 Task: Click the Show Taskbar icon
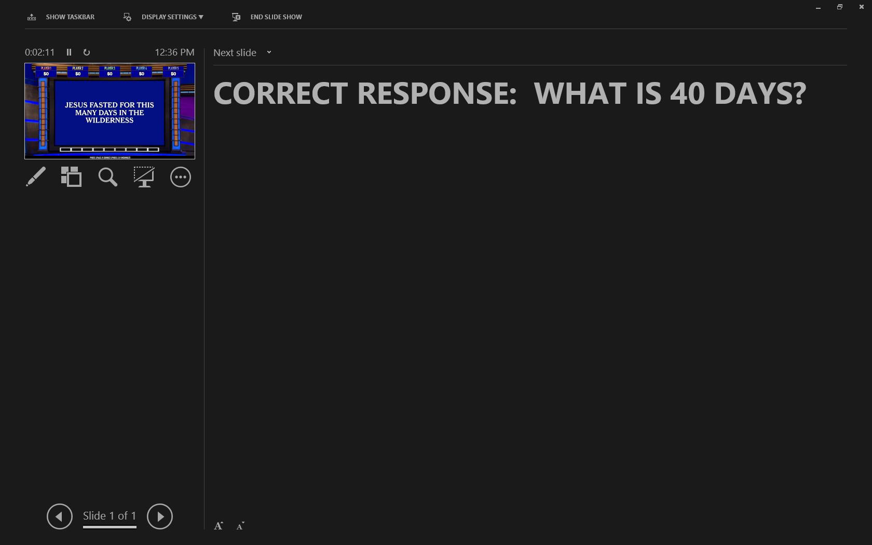pos(32,17)
